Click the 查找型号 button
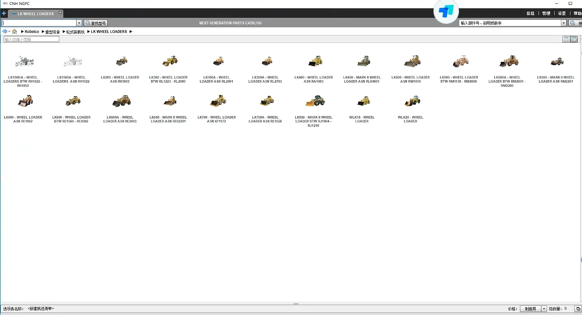 pyautogui.click(x=96, y=23)
